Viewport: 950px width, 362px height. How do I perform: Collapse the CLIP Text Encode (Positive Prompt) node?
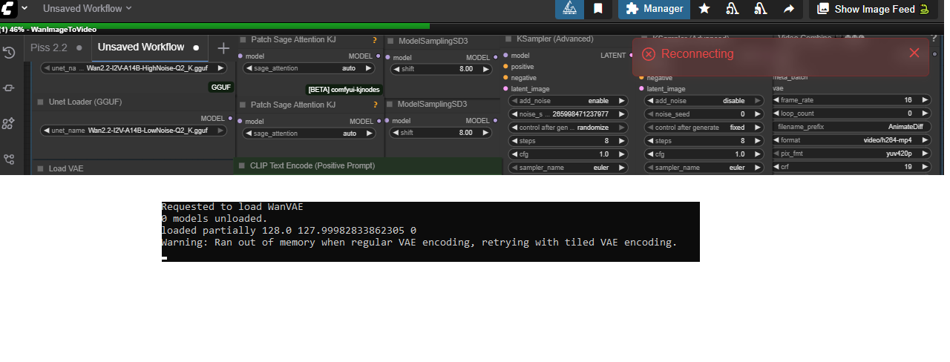pyautogui.click(x=242, y=165)
